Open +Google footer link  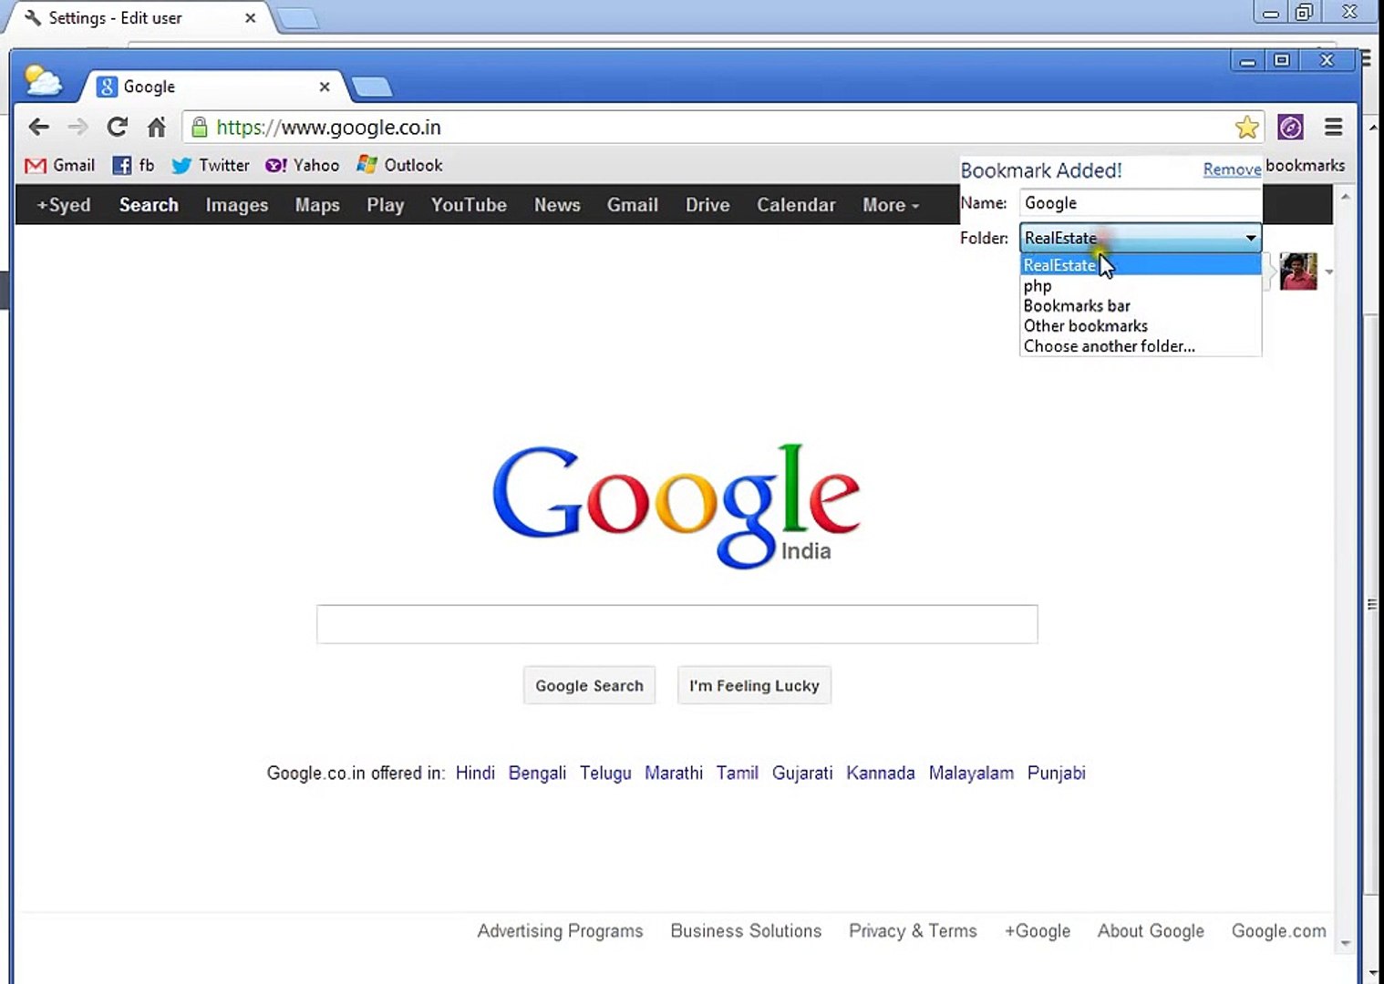[x=1038, y=931]
